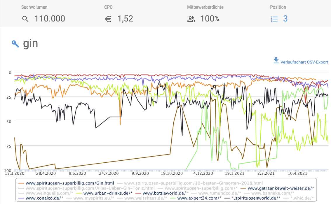
Task: Hide the www.expert24.com/* series
Action: pos(196,198)
